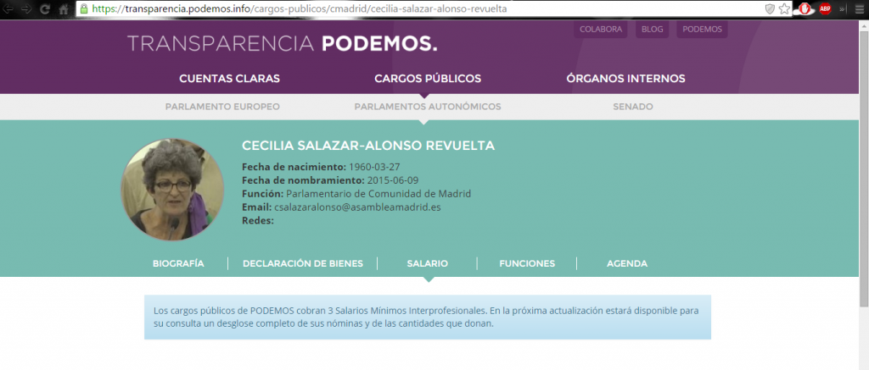This screenshot has height=370, width=869.
Task: Reload the current page
Action: pyautogui.click(x=46, y=8)
